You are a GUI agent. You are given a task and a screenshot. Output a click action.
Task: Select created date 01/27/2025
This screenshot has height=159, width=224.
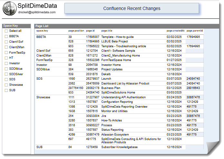[174, 60]
